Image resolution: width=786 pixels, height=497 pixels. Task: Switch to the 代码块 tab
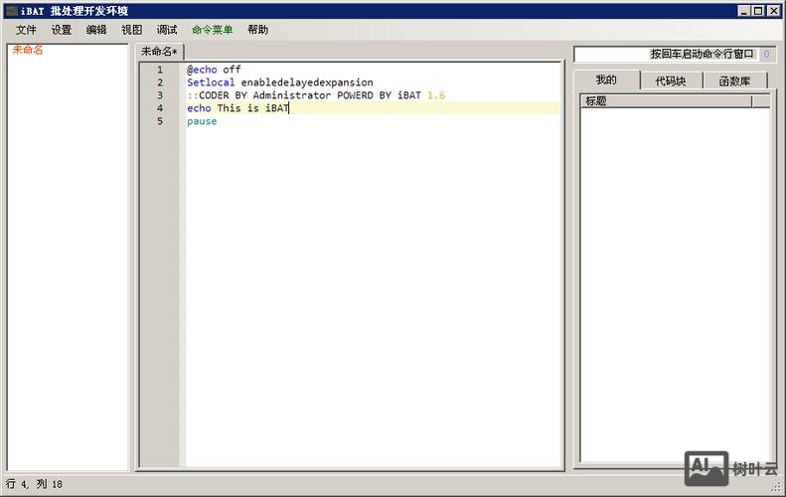[671, 82]
